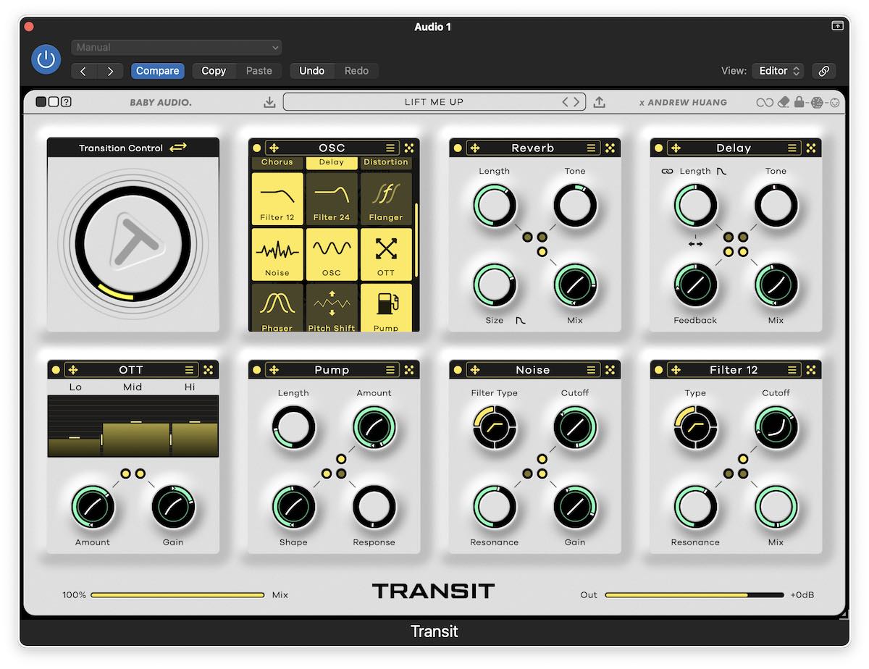Select the OSC waveform tile in list
Screen dimensions: 869x669
coord(332,255)
